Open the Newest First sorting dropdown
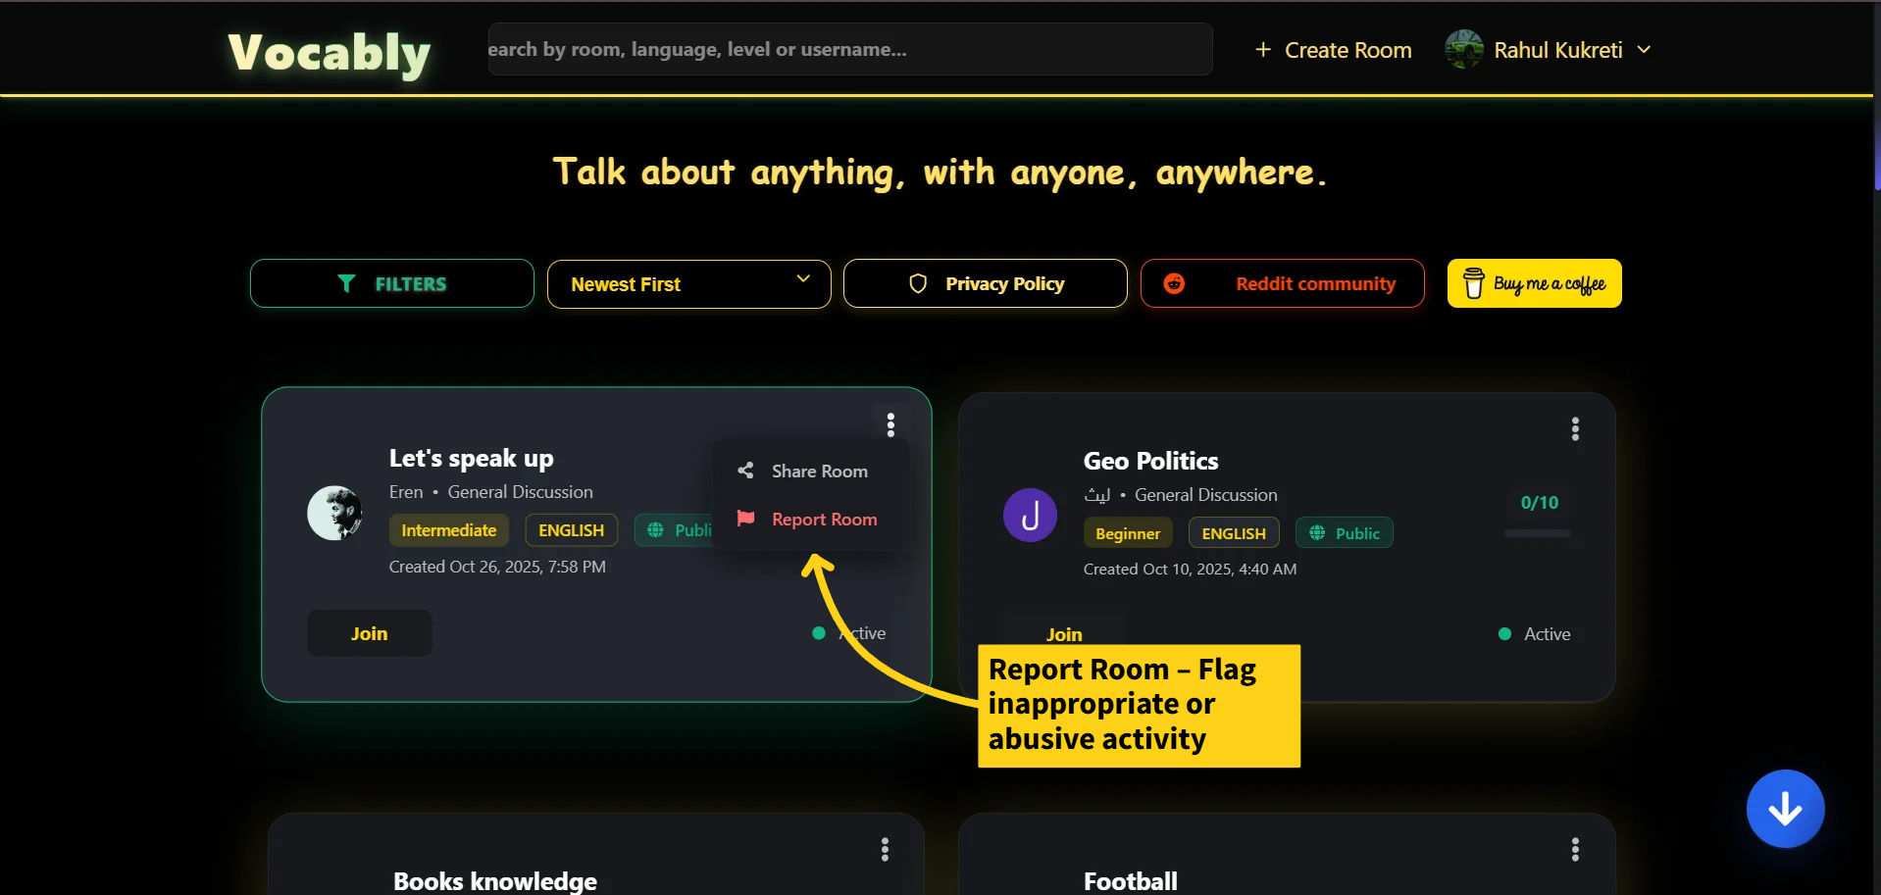 tap(688, 283)
